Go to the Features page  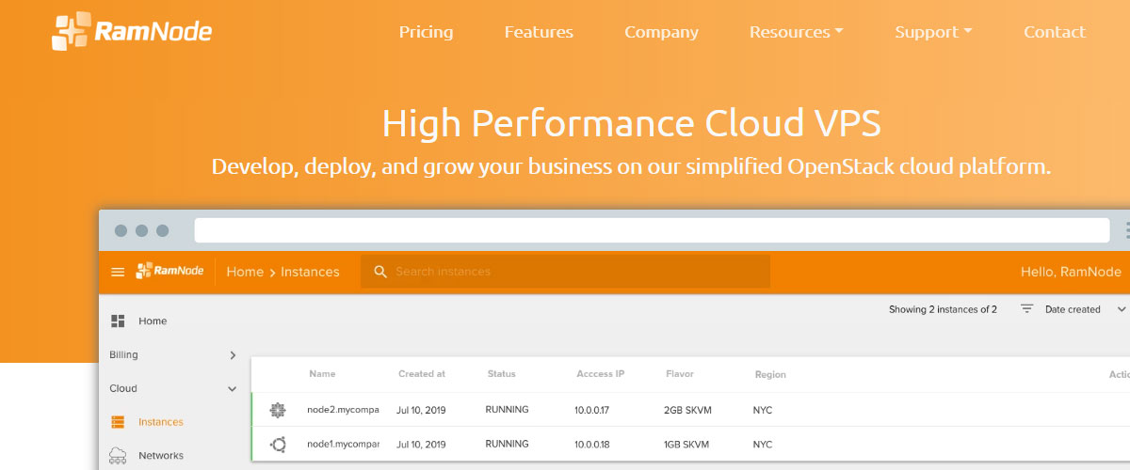539,32
